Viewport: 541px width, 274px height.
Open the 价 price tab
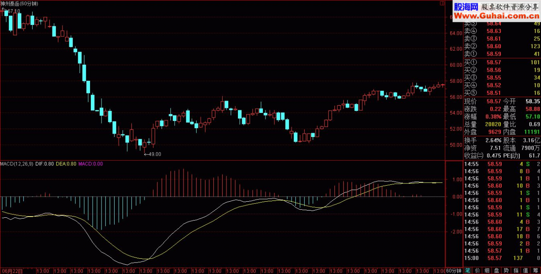[478, 271]
